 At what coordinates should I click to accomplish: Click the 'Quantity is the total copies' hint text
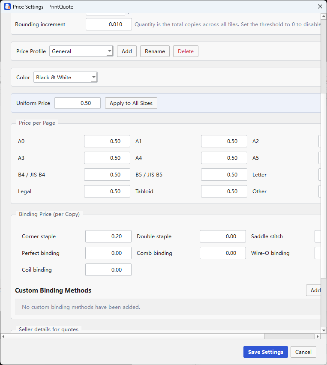point(228,24)
